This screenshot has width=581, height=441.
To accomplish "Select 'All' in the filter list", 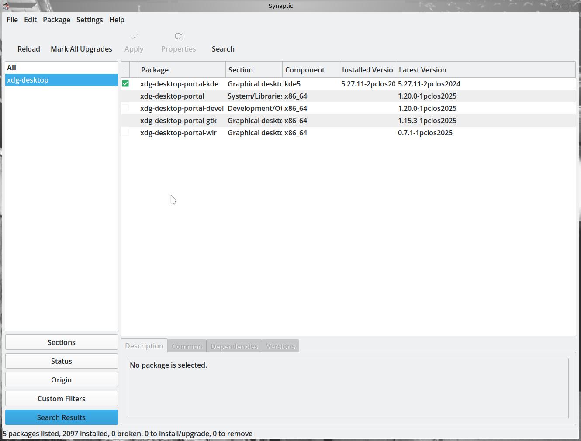I will coord(62,68).
